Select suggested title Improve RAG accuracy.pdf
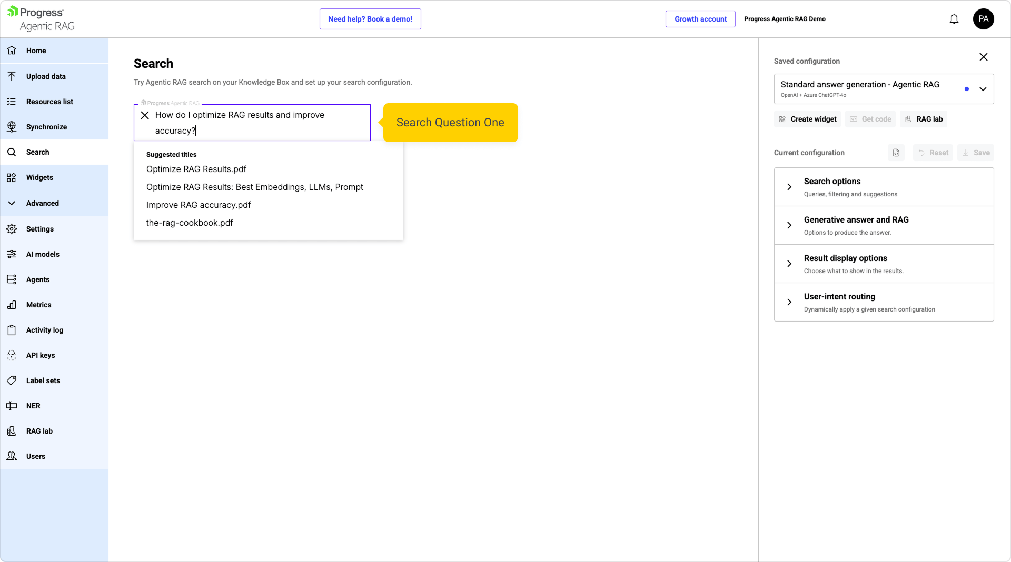Viewport: 1011px width, 562px height. [198, 205]
